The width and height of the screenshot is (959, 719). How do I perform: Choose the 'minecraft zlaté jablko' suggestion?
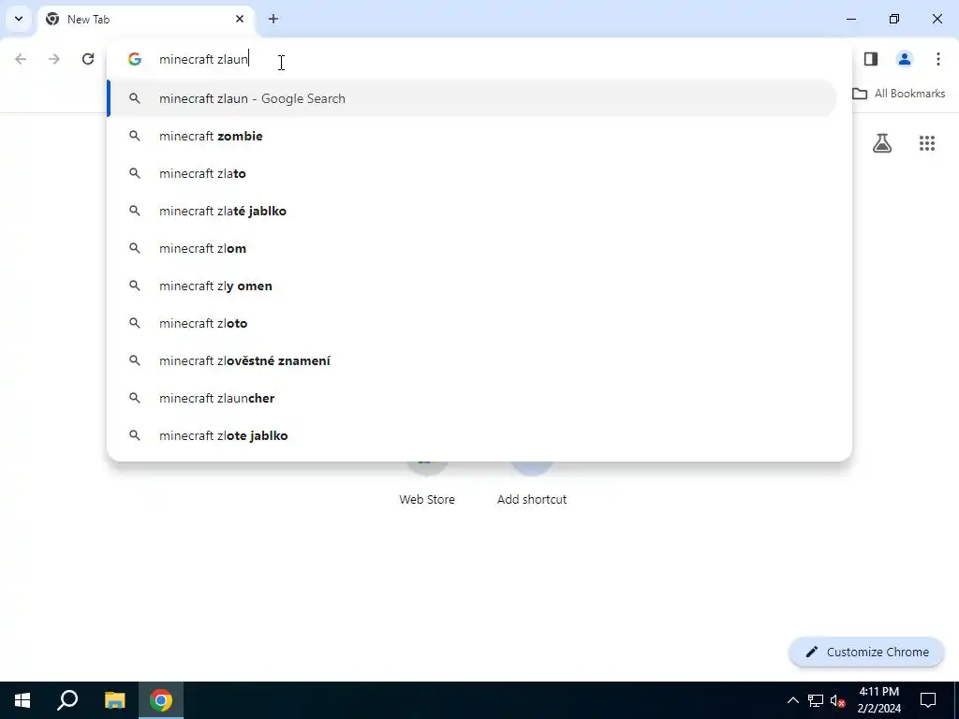[x=472, y=211]
